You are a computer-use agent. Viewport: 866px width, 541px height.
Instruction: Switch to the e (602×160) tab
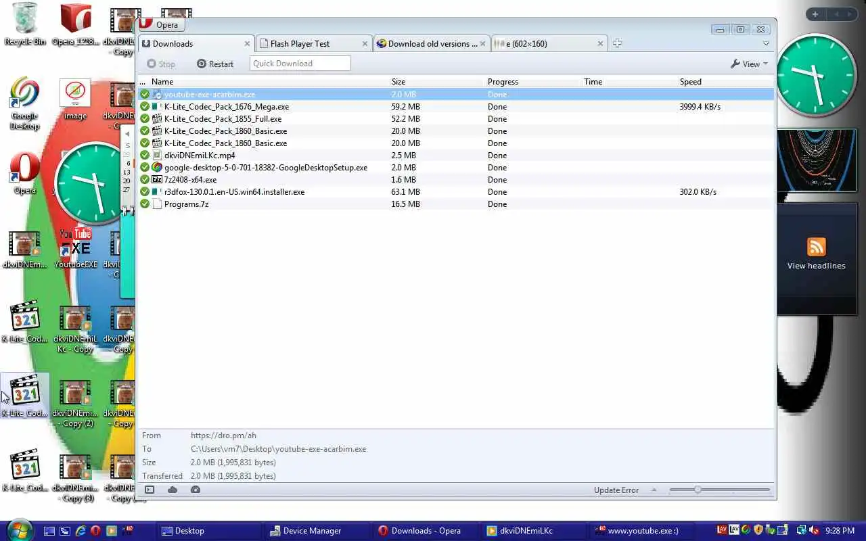[549, 43]
